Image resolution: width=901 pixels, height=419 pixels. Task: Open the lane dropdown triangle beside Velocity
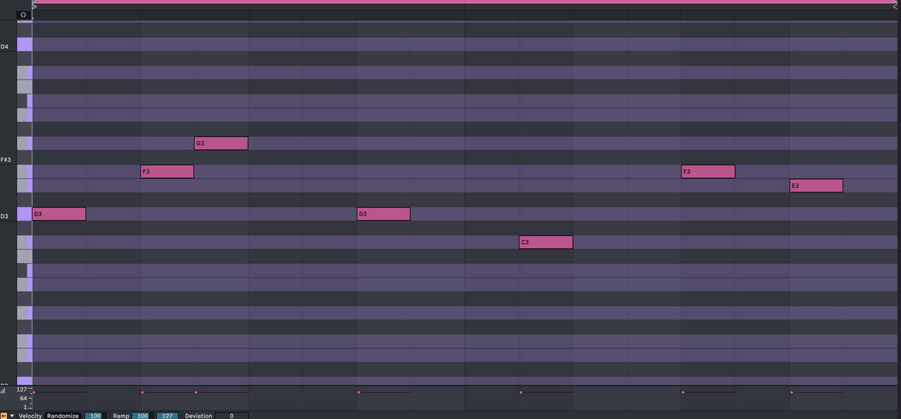(12, 415)
